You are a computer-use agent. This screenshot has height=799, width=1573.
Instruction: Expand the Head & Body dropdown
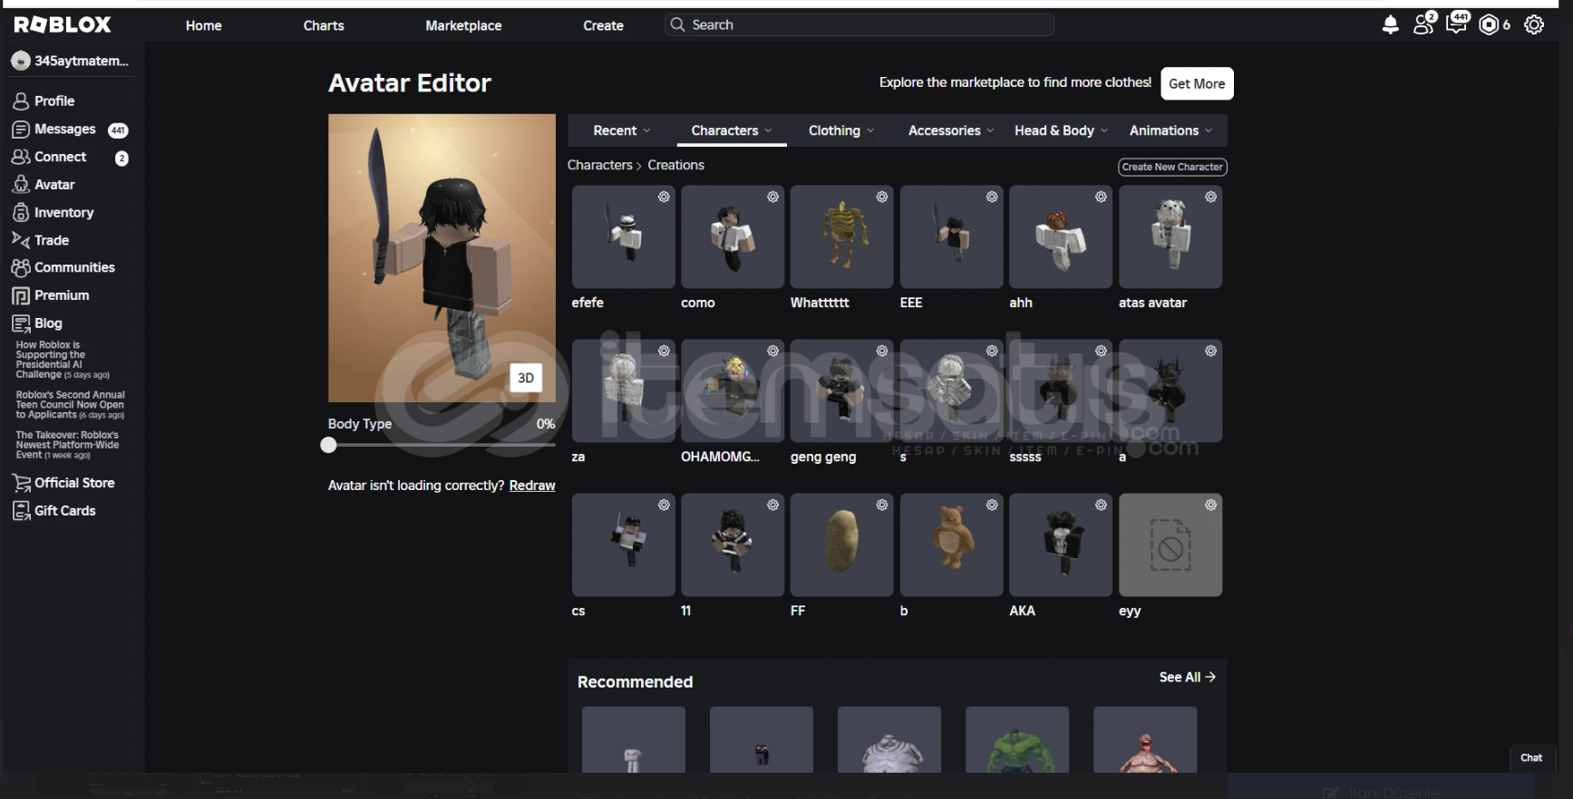1060,130
